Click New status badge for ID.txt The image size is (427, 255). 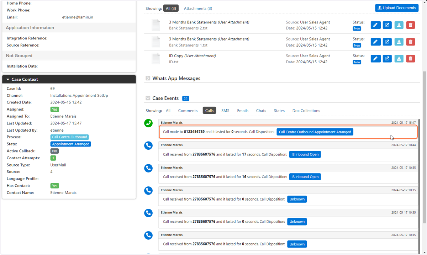tap(357, 62)
